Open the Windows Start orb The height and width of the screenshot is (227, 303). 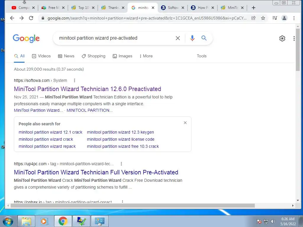click(8, 221)
